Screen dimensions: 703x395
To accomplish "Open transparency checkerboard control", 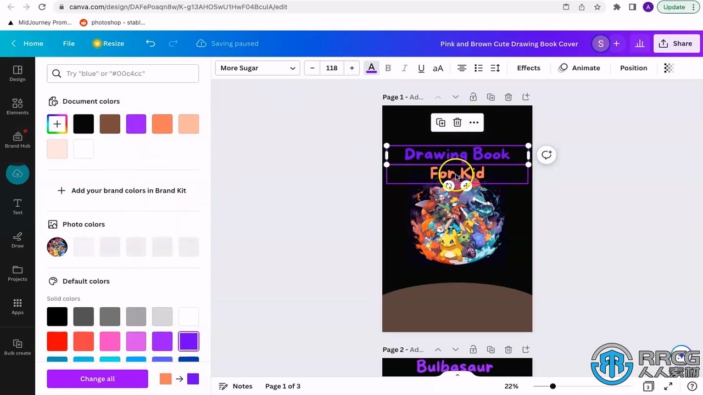I will pos(669,68).
